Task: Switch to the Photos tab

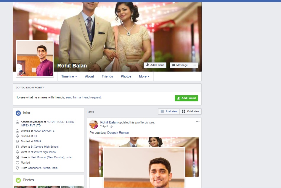Action: point(126,76)
